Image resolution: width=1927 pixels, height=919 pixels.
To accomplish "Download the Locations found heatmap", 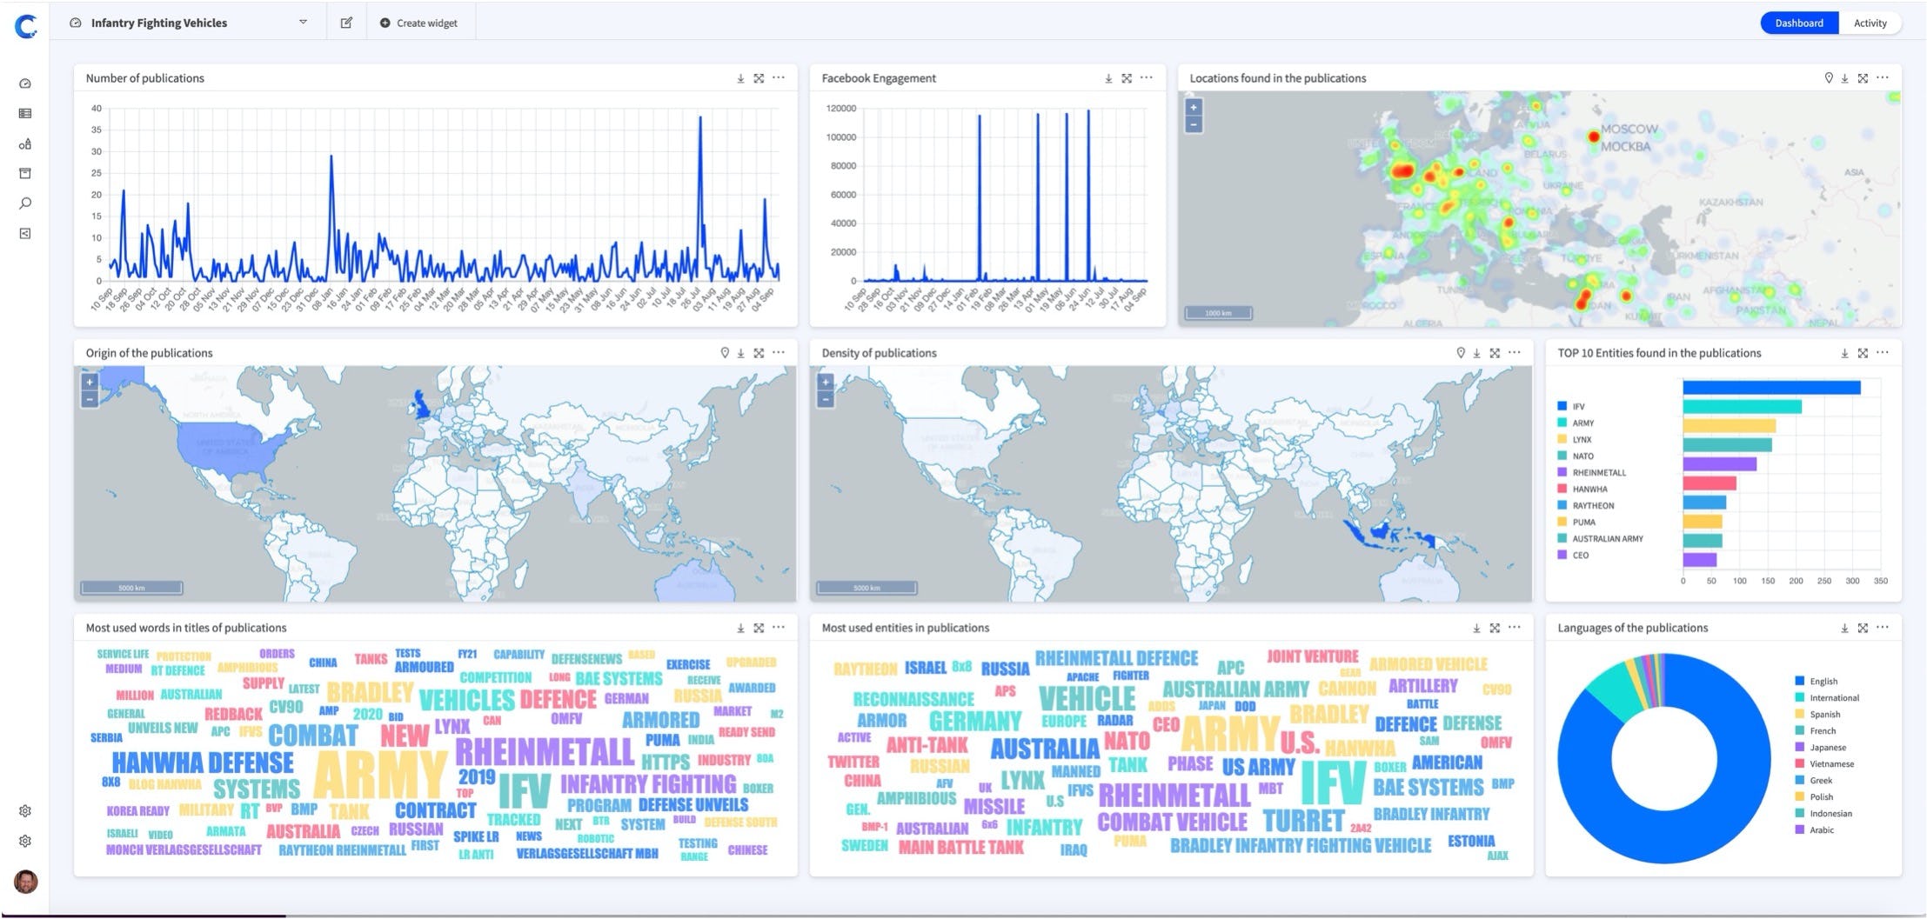I will (x=1844, y=78).
